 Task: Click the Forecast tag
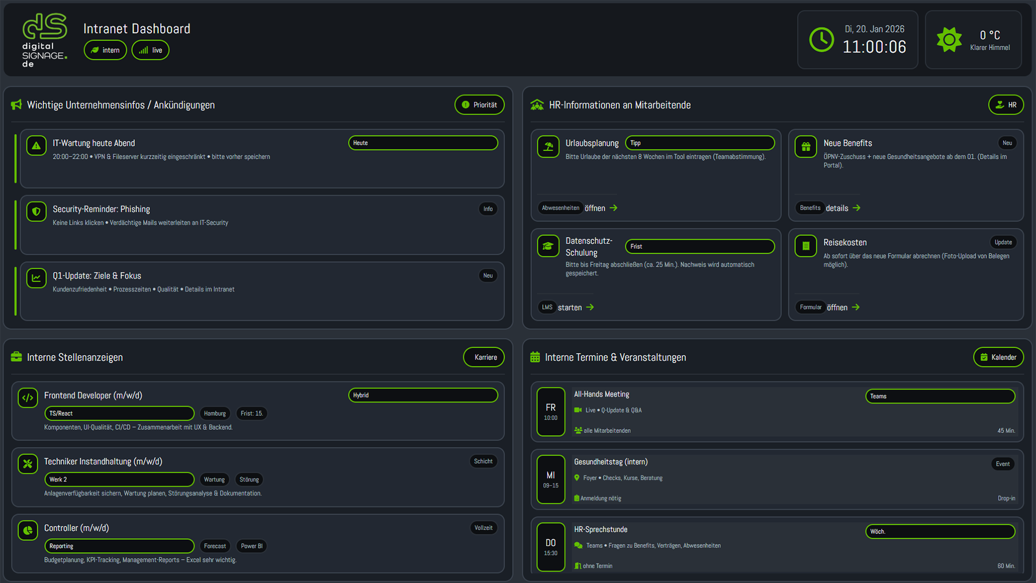(215, 546)
